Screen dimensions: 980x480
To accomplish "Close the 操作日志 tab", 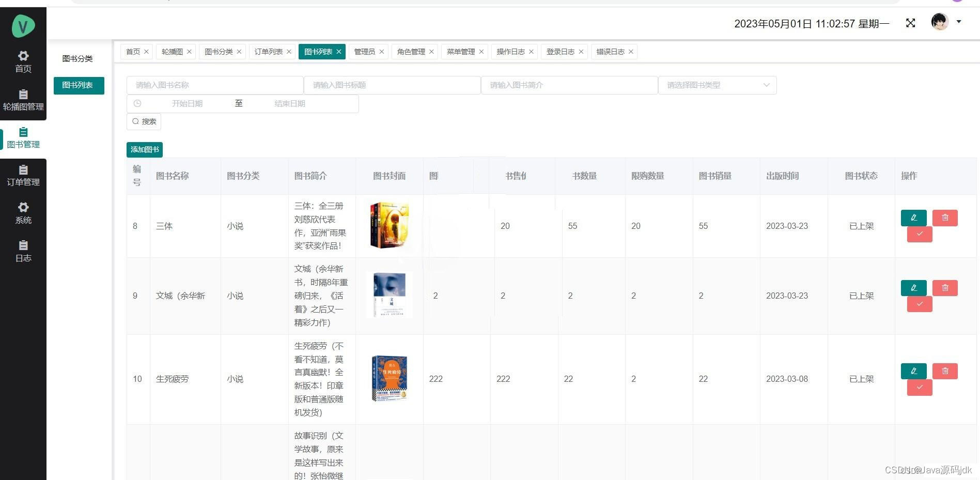I will coord(531,52).
